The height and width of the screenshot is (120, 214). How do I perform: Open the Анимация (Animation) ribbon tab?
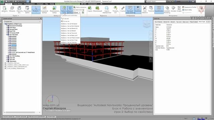point(40,4)
